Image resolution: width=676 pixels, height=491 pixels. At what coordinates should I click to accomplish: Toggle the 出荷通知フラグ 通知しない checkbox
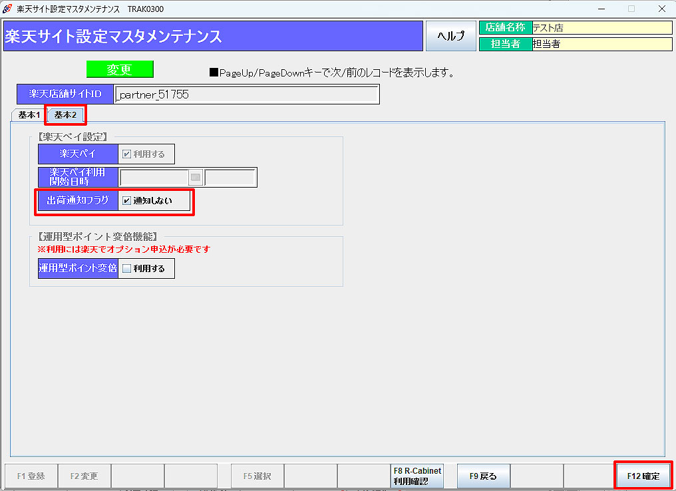tap(126, 200)
